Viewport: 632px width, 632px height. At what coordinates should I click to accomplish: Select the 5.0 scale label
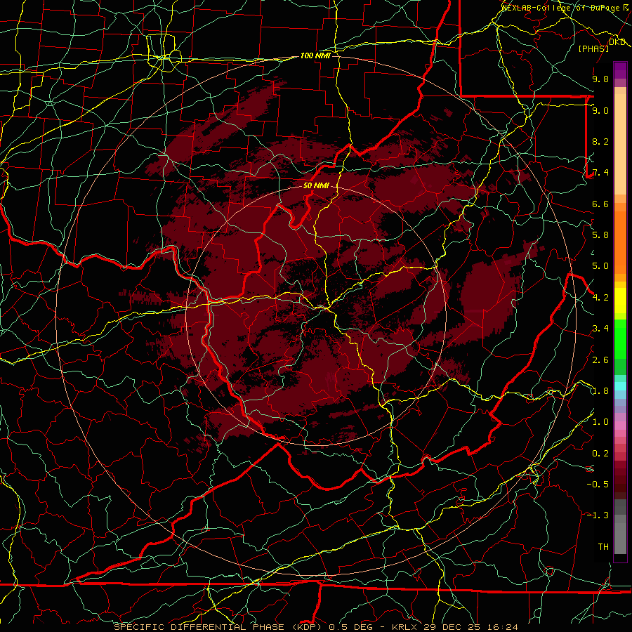[600, 266]
